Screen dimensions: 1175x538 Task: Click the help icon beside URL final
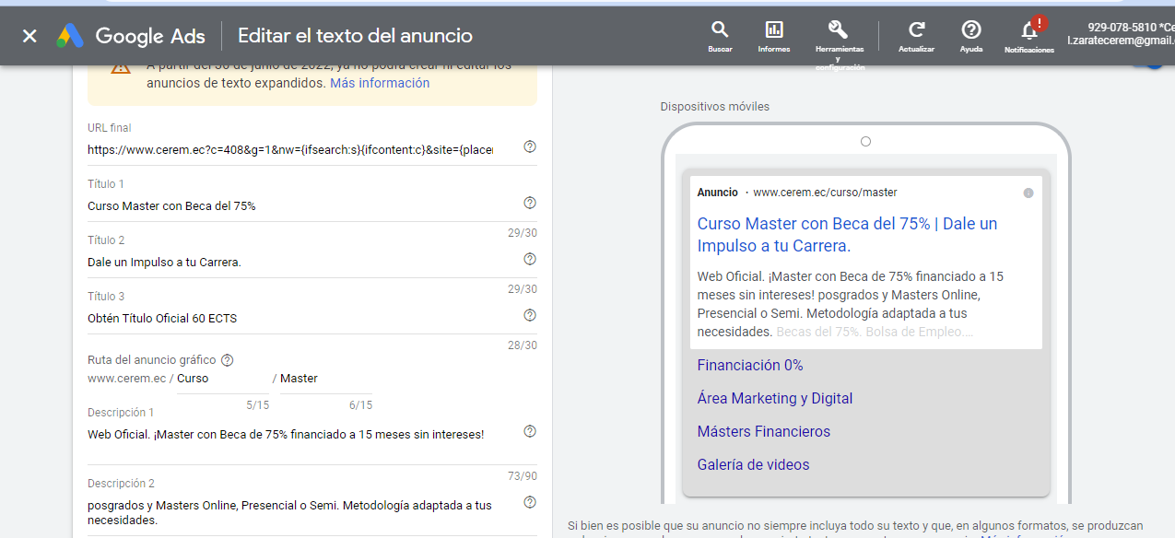pyautogui.click(x=530, y=146)
